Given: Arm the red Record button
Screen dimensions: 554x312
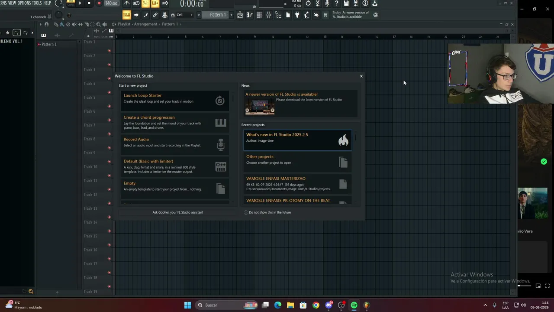Looking at the screenshot, I should 99,3.
